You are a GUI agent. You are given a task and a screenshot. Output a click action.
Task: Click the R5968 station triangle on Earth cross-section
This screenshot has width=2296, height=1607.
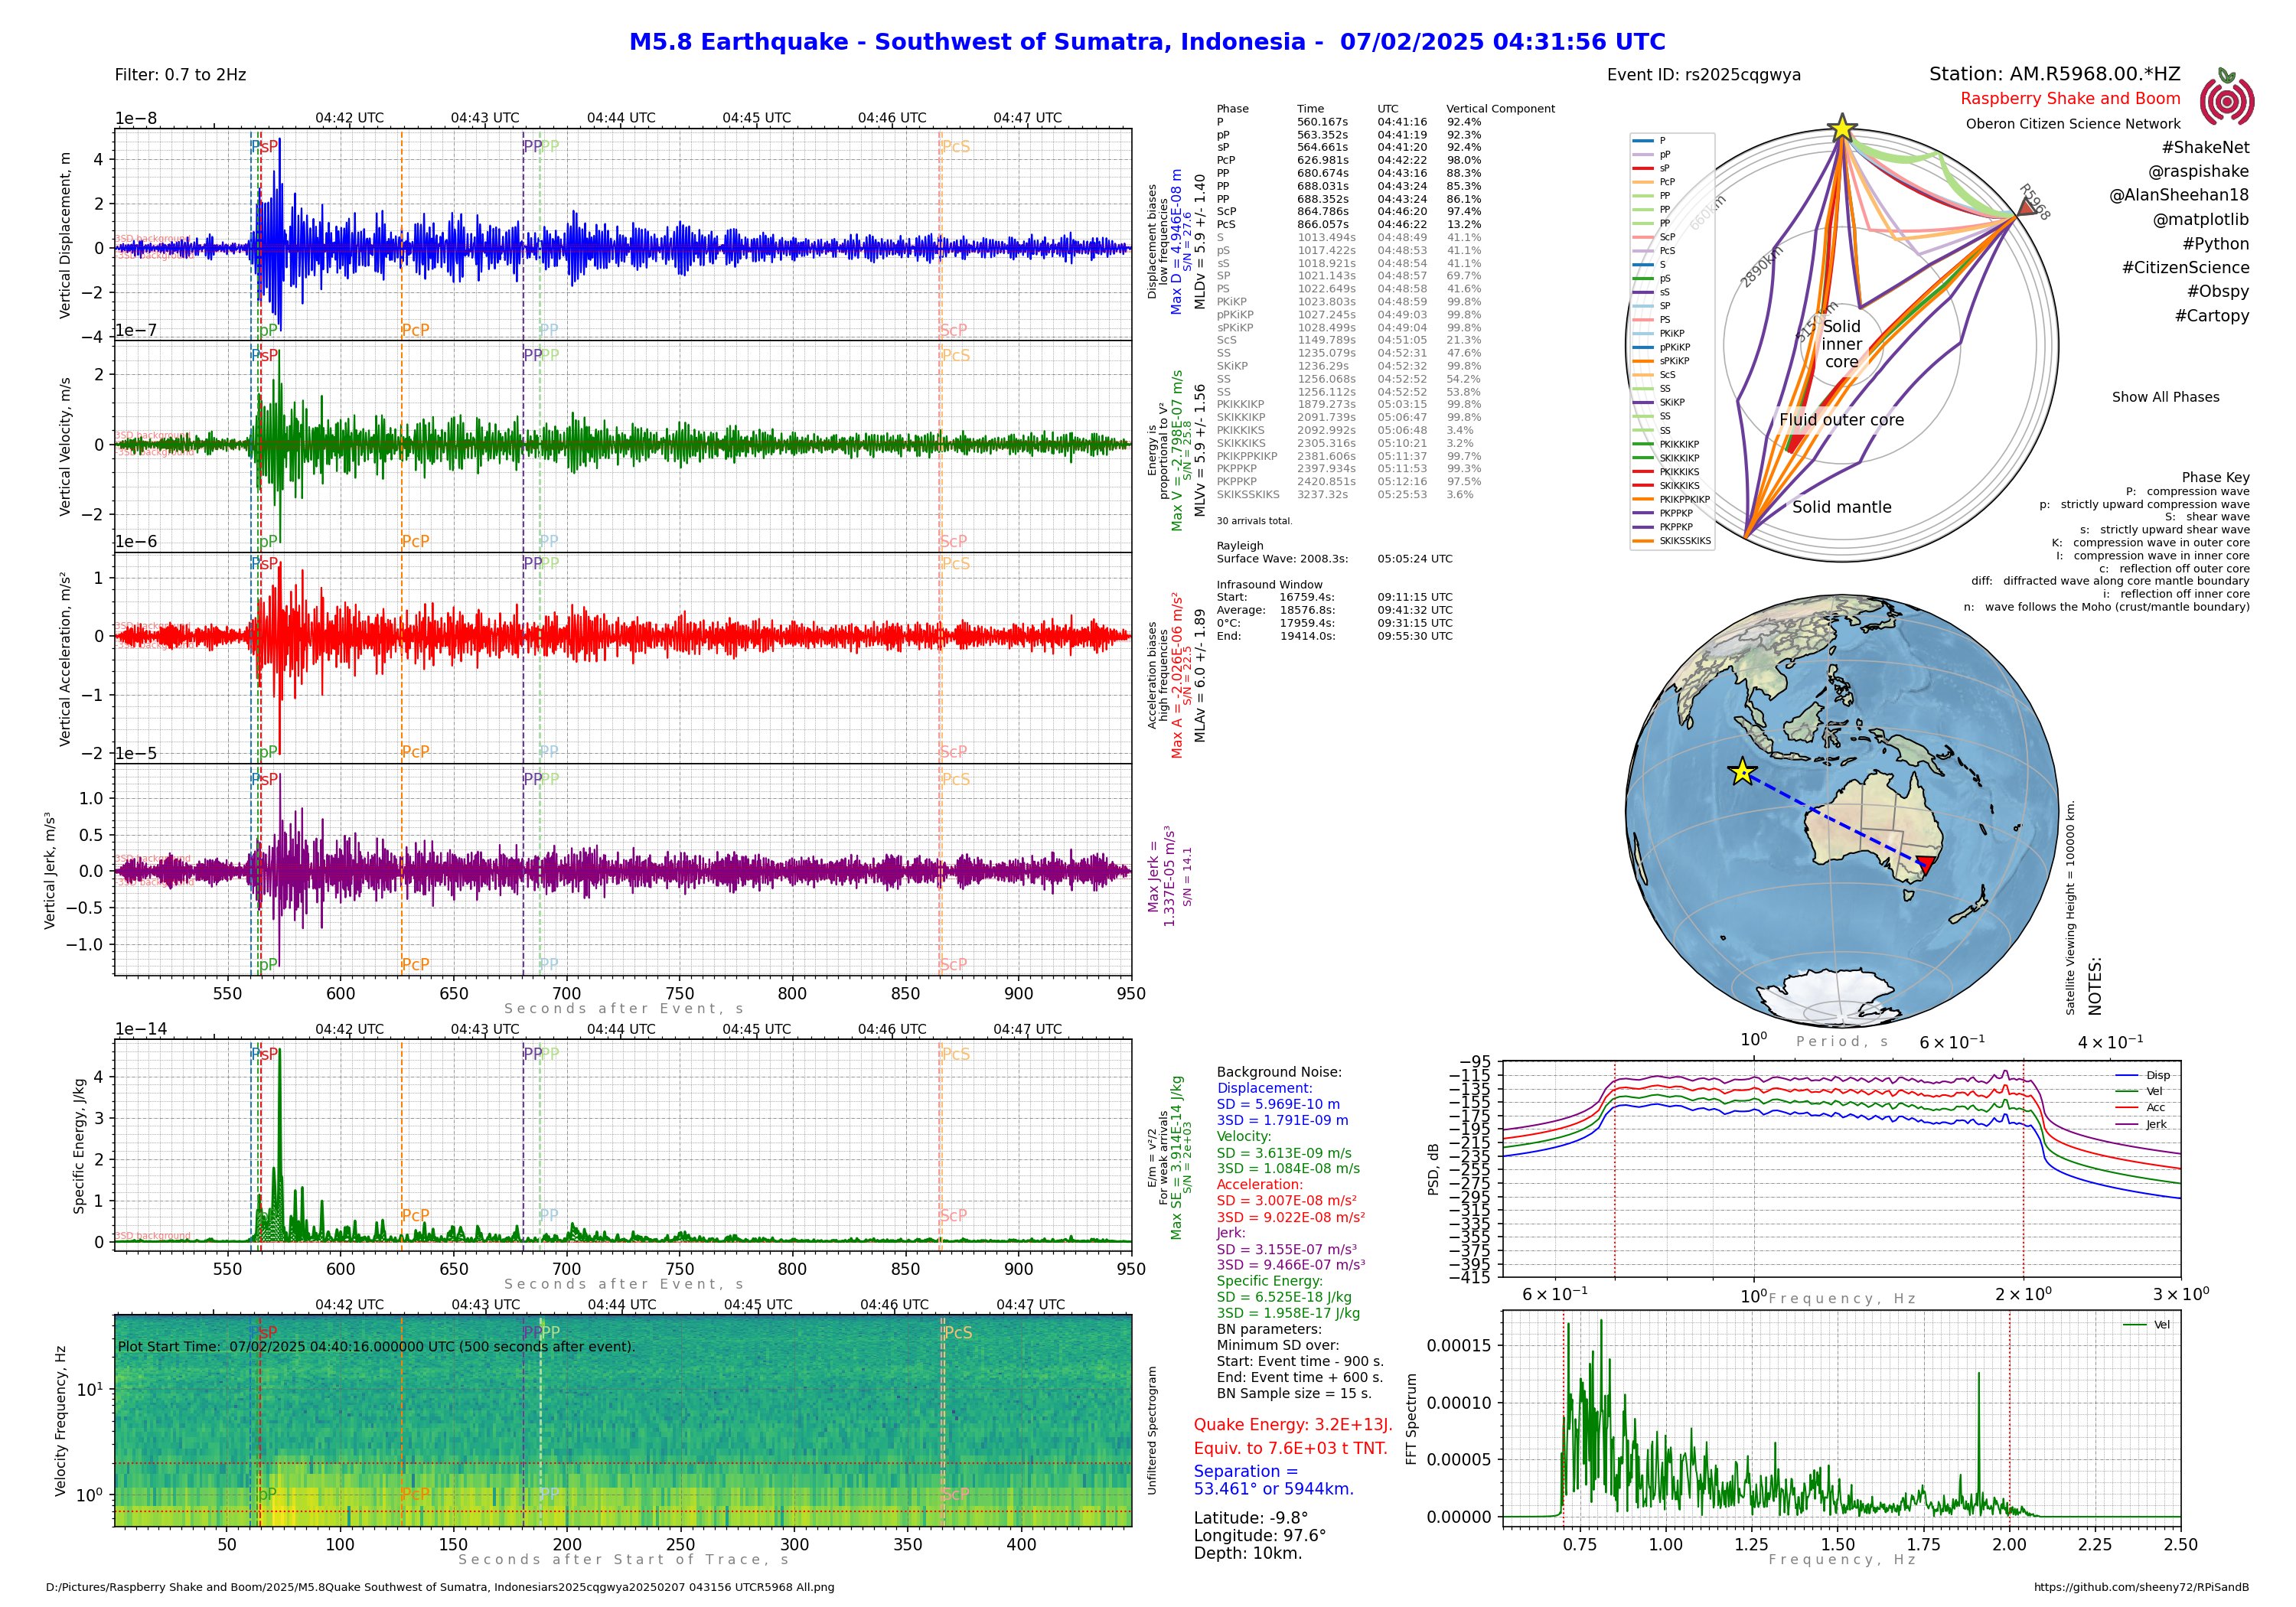click(2026, 207)
